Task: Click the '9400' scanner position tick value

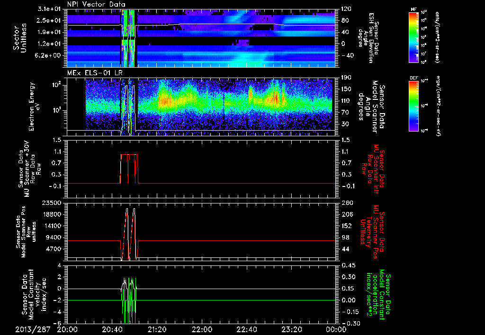Action: (x=54, y=238)
